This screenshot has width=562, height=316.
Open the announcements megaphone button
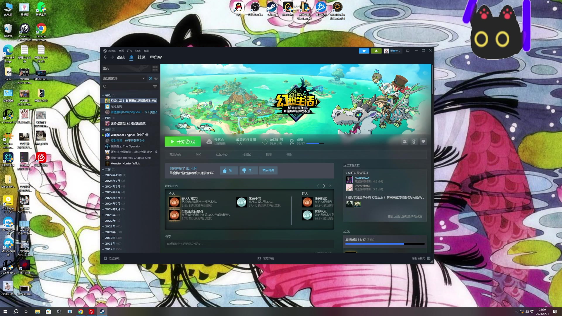pos(364,51)
